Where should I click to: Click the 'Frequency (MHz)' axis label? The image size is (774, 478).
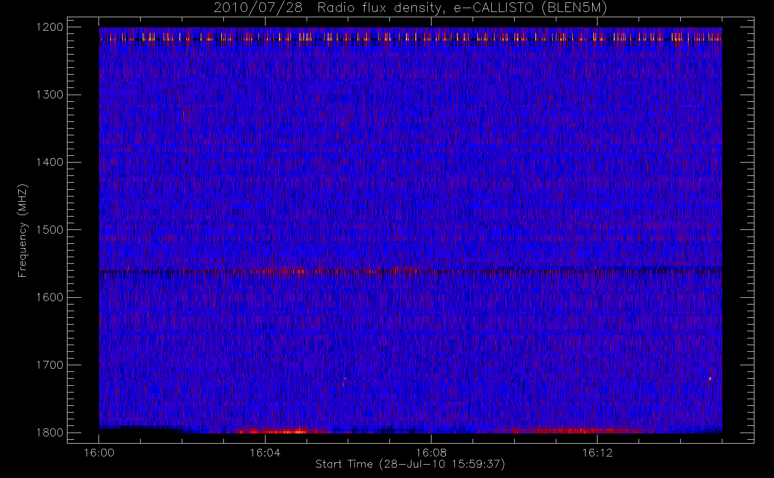(x=22, y=230)
